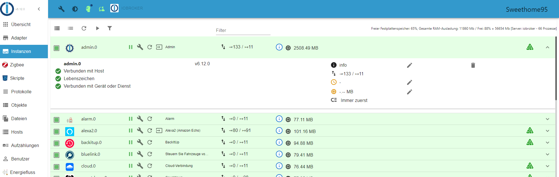Open Dateien in the sidebar
The width and height of the screenshot is (559, 177).
click(x=24, y=119)
